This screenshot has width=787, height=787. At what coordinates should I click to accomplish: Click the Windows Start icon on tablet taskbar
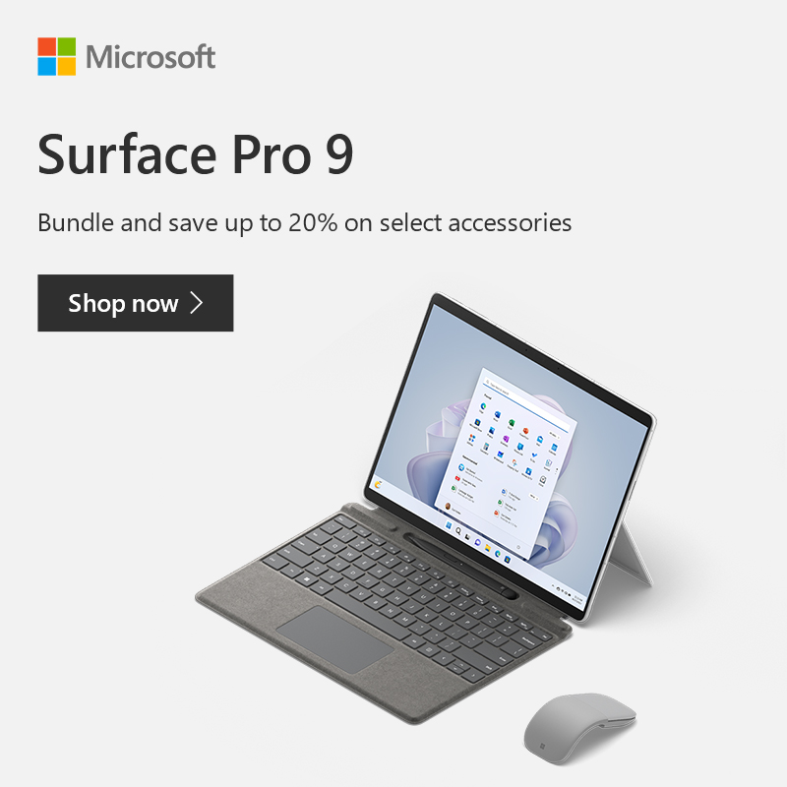coord(449,525)
